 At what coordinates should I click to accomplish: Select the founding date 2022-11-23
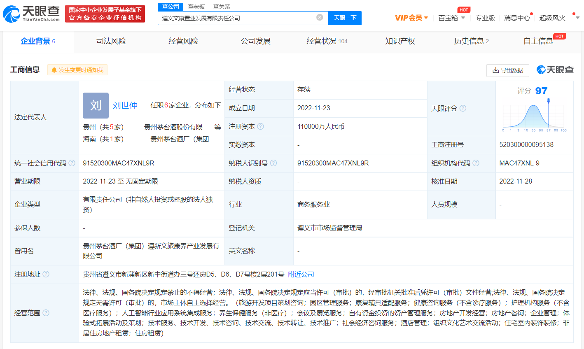(x=314, y=108)
